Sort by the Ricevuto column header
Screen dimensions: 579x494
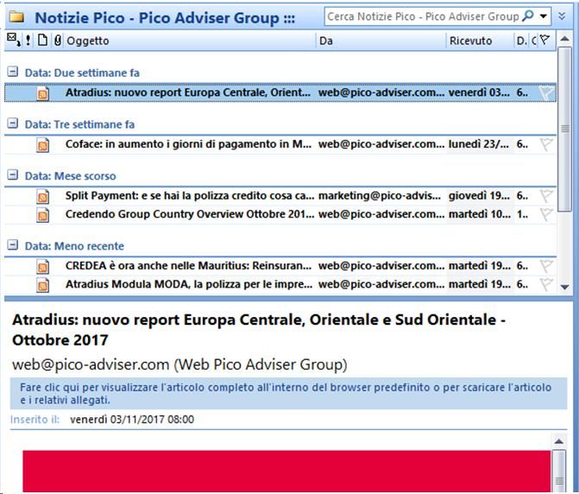[x=480, y=41]
